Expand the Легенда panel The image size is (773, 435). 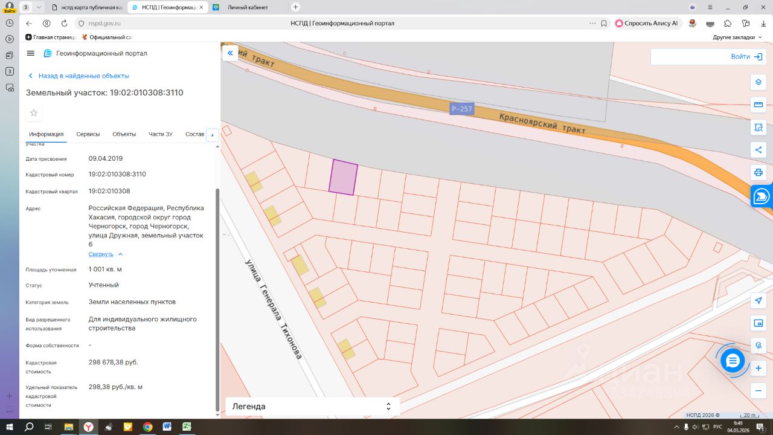coord(312,407)
